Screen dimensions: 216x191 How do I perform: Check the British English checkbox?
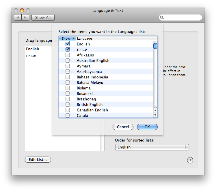coord(68,104)
